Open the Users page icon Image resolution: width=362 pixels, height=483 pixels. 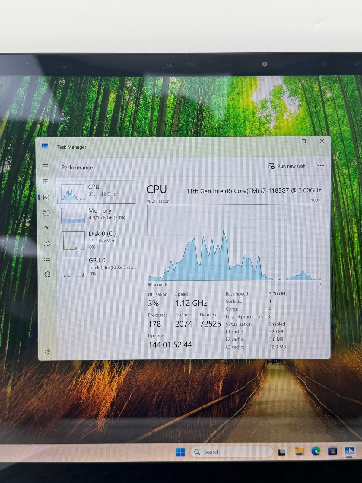47,244
